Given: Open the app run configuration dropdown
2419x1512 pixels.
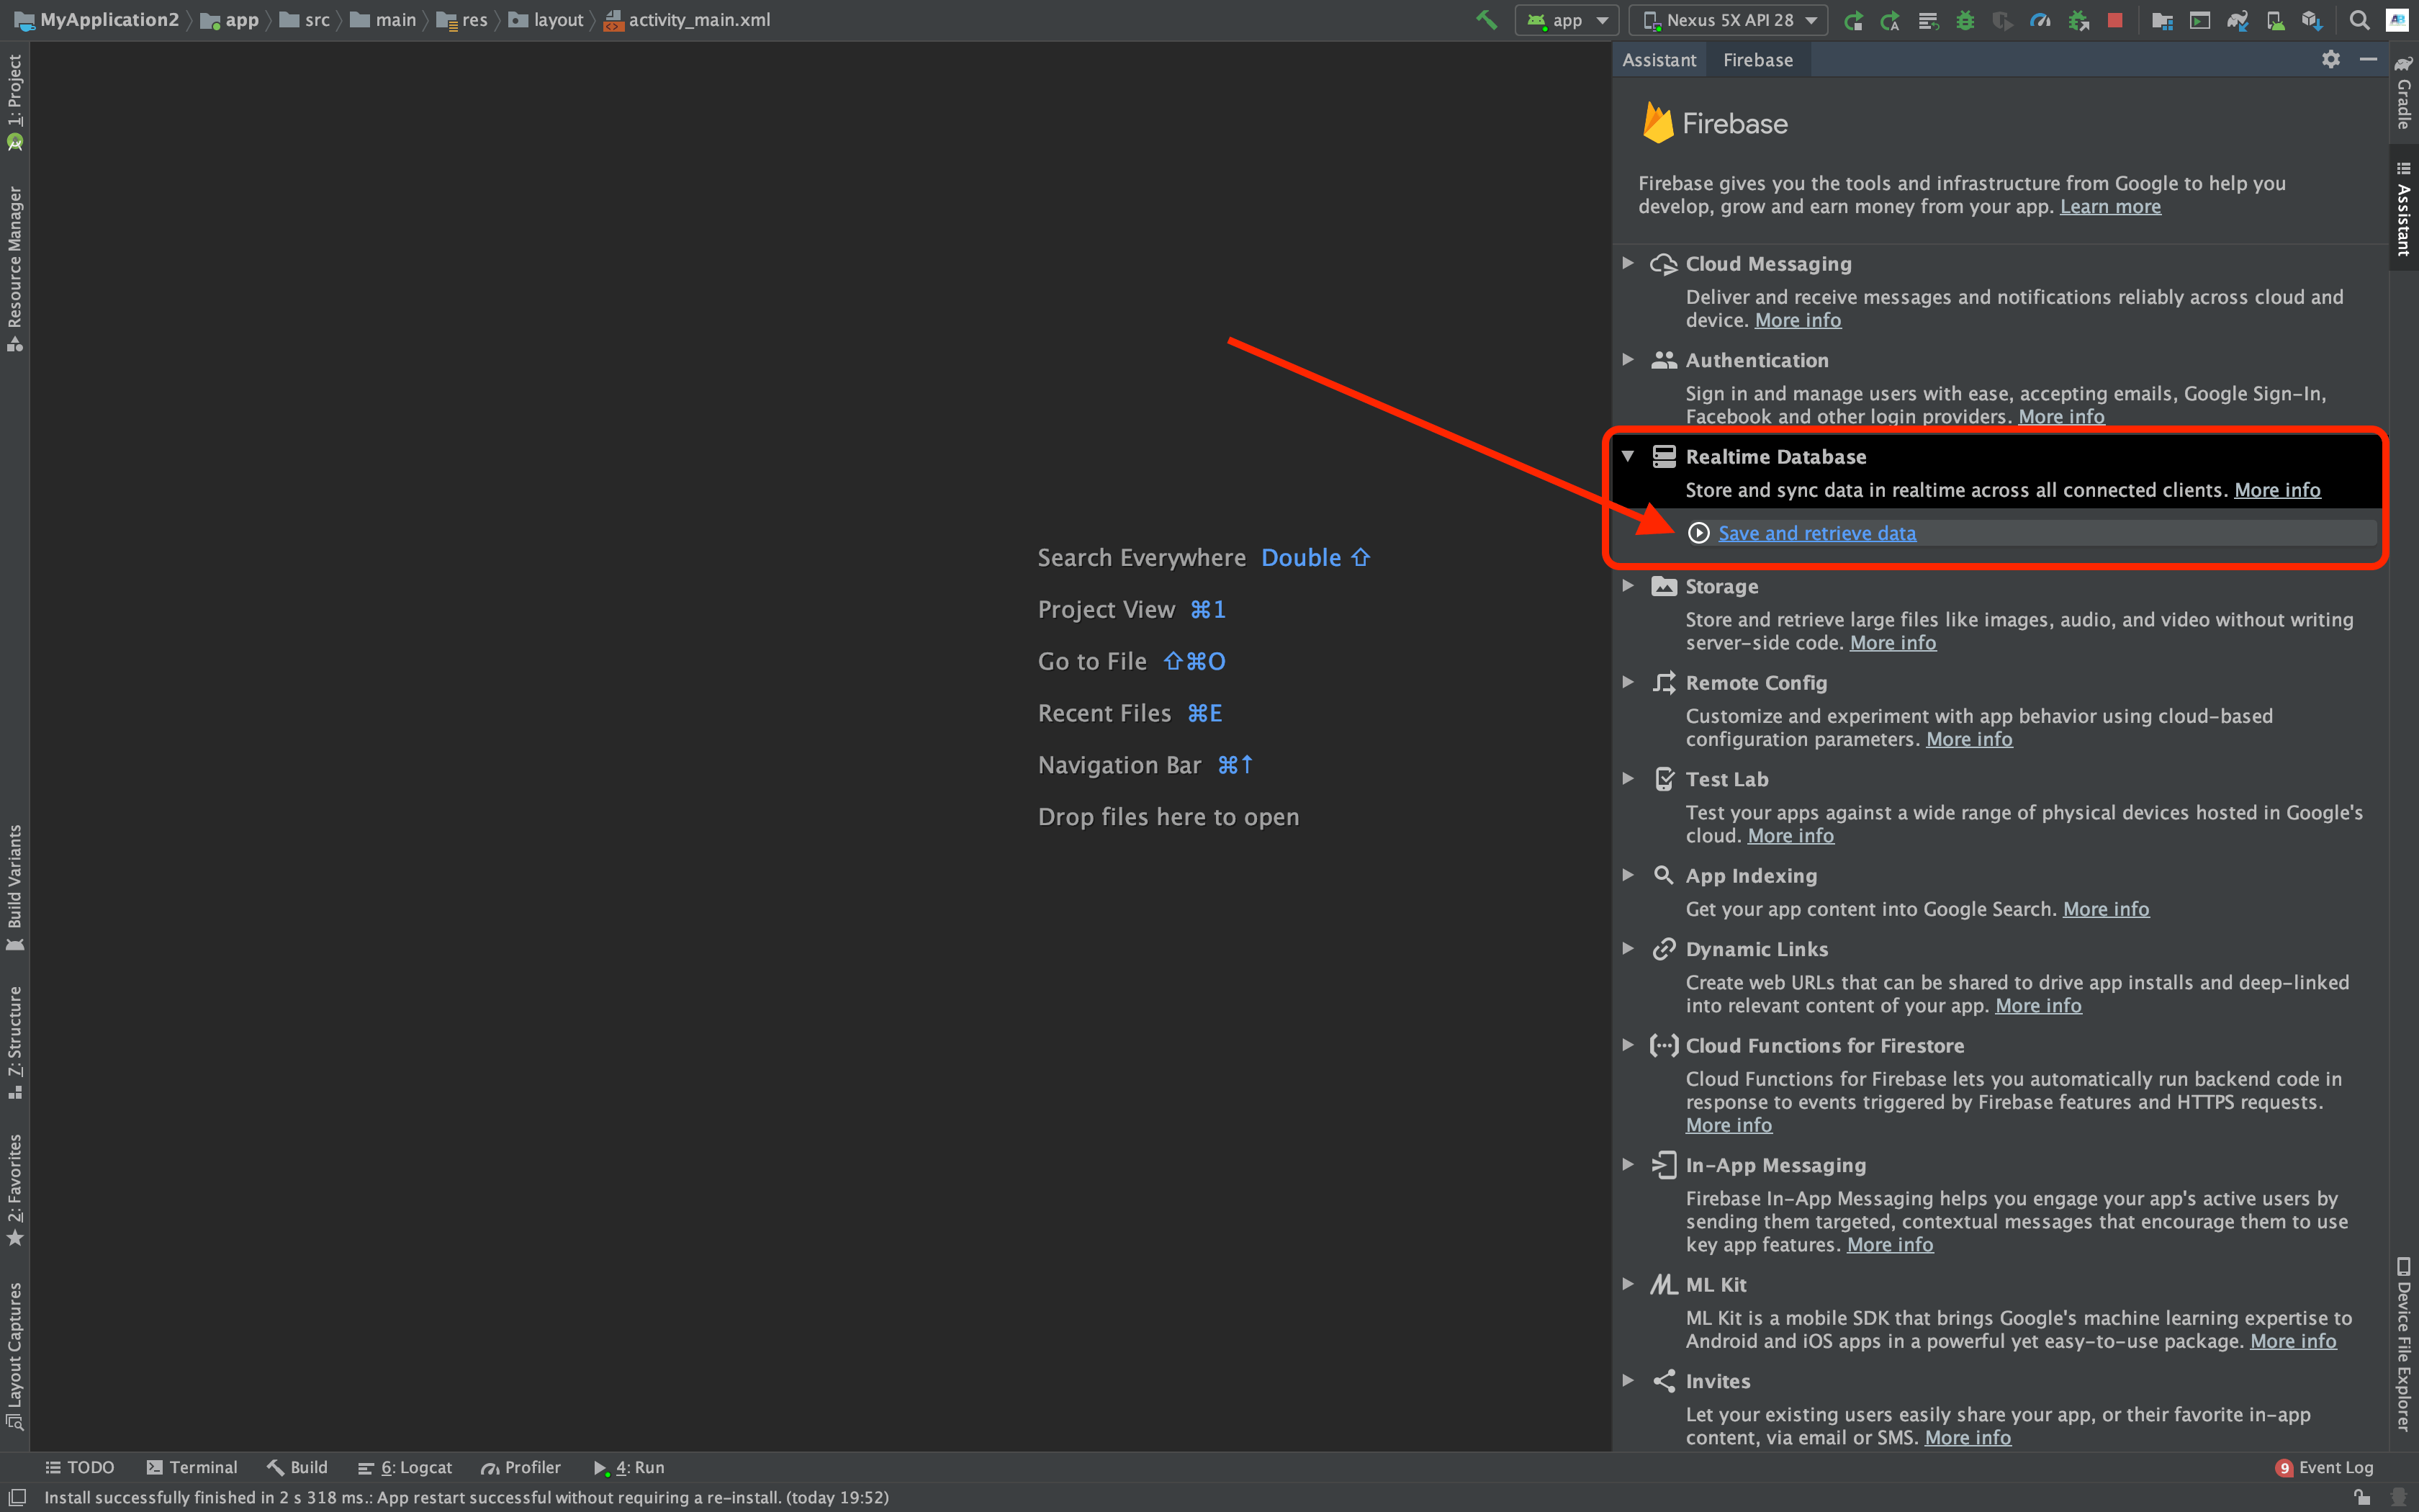Looking at the screenshot, I should click(x=1567, y=20).
